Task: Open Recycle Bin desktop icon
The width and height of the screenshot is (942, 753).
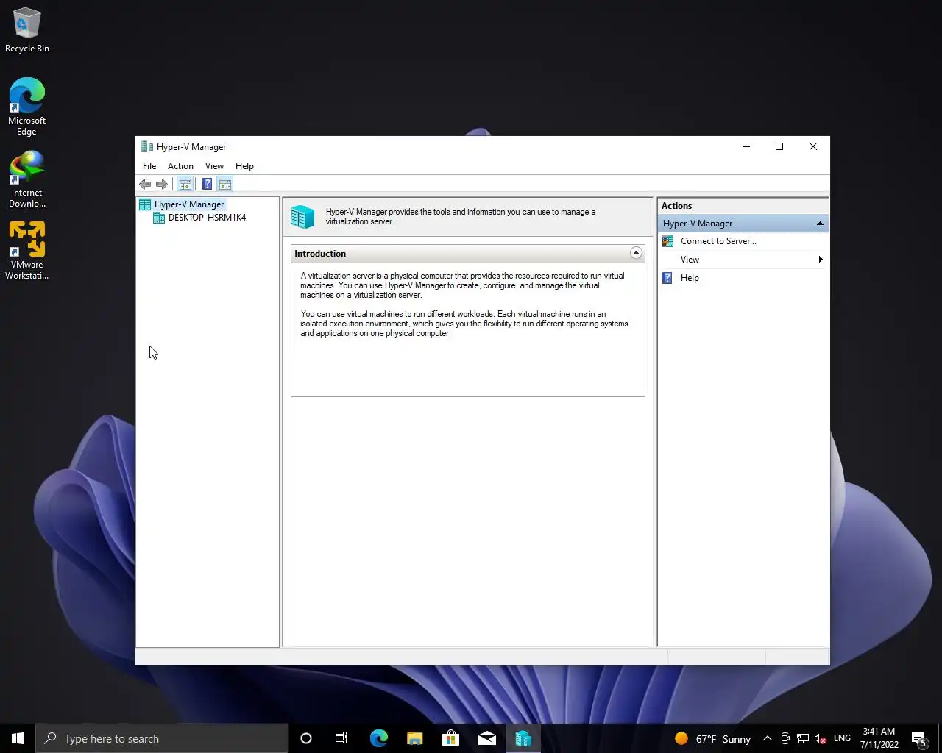Action: click(27, 30)
